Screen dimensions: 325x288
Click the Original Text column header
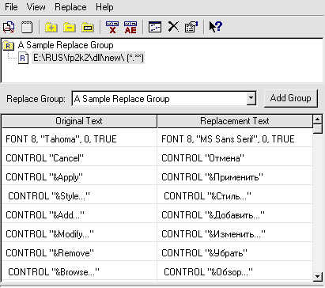click(79, 121)
